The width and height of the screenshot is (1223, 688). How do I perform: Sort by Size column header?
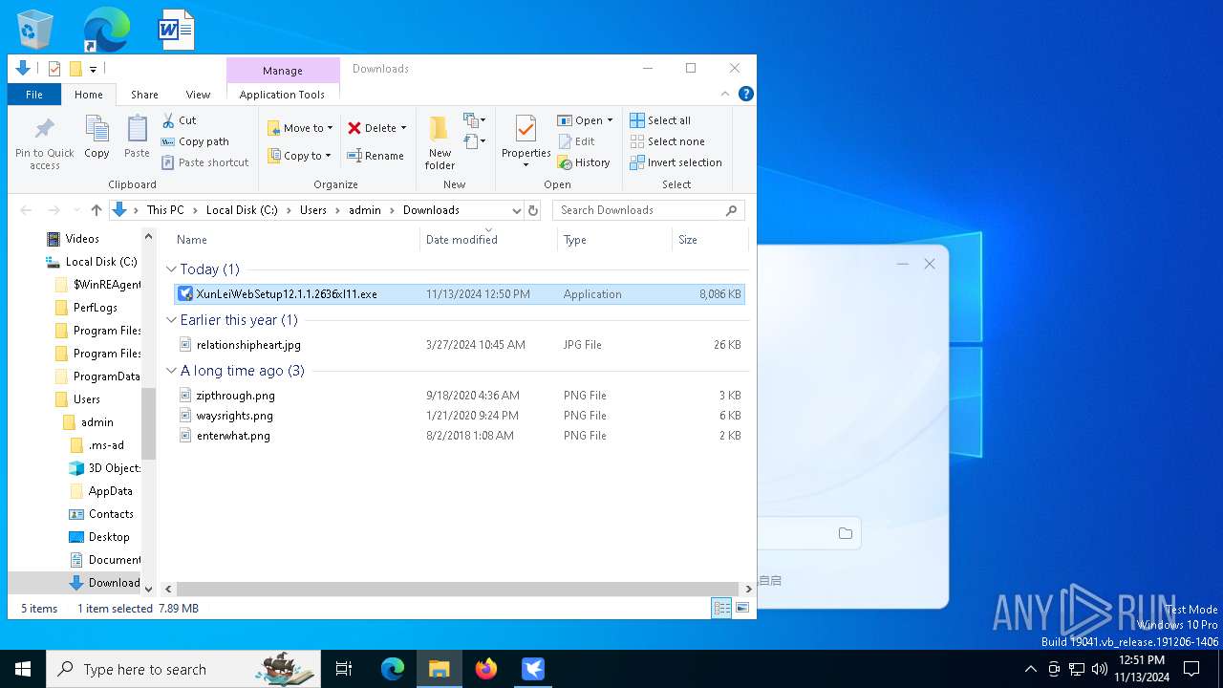click(708, 240)
